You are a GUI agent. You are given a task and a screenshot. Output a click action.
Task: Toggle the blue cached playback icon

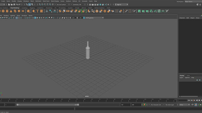coord(196,105)
